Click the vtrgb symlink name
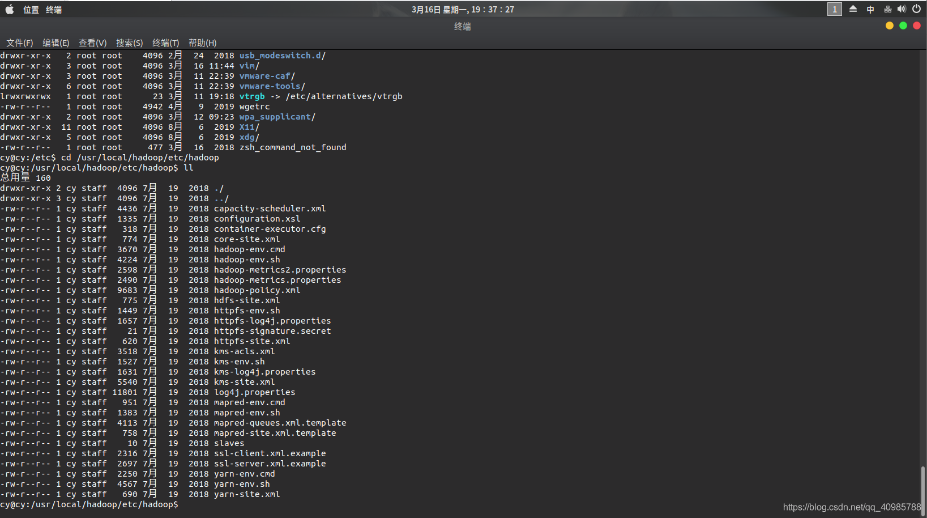The image size is (927, 518). click(x=252, y=96)
